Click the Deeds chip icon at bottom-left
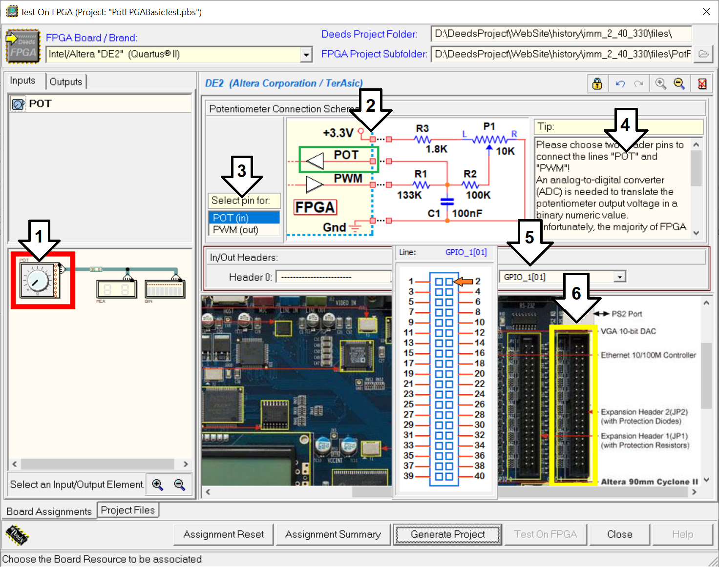This screenshot has height=567, width=719. 17,534
